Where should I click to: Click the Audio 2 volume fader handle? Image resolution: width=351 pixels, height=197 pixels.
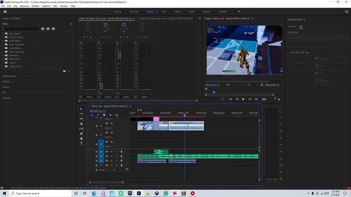click(101, 86)
